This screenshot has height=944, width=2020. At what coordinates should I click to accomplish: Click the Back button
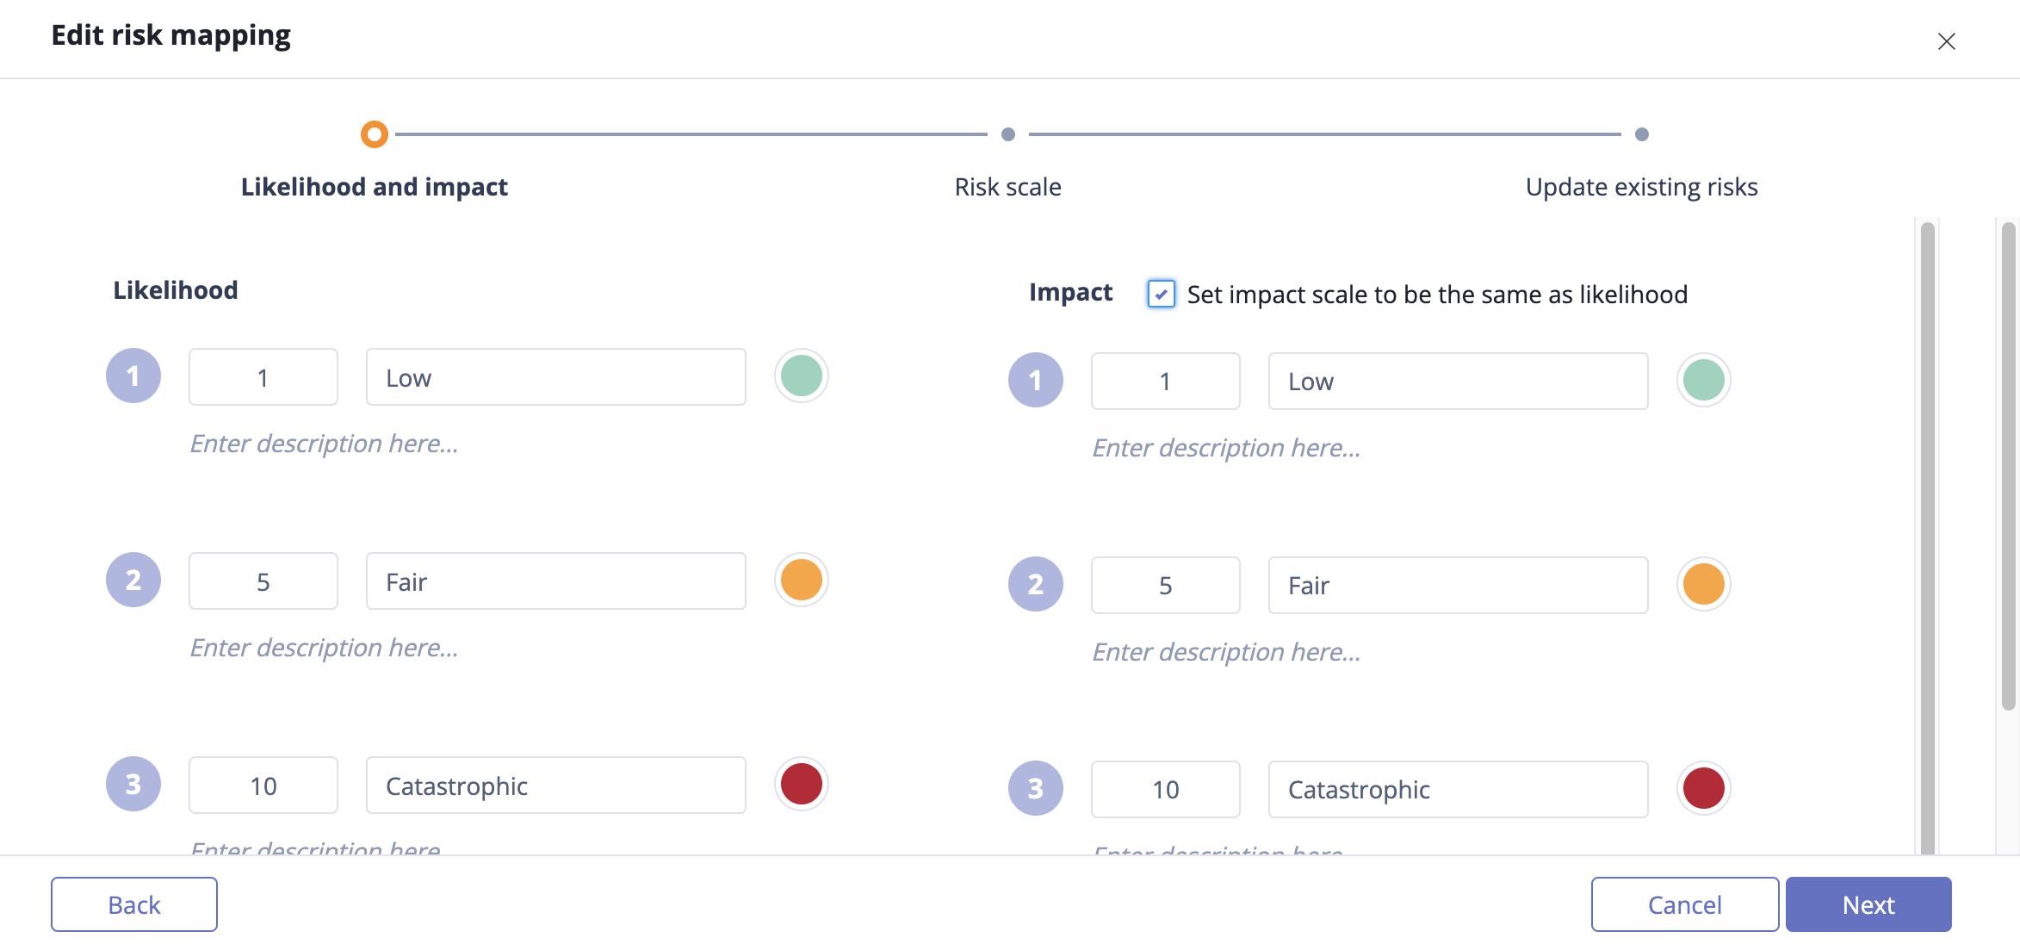point(134,904)
